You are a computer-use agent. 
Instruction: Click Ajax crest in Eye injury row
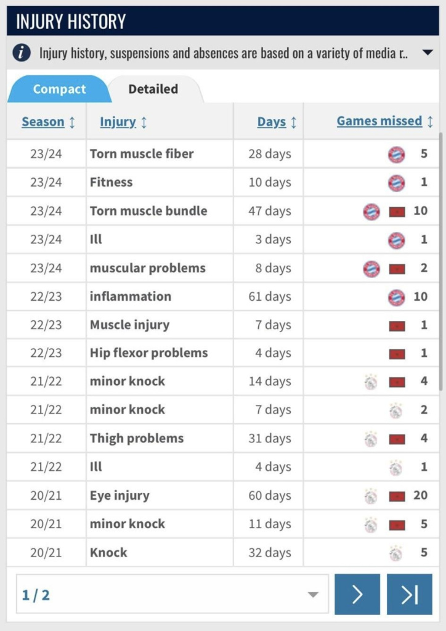coord(370,496)
